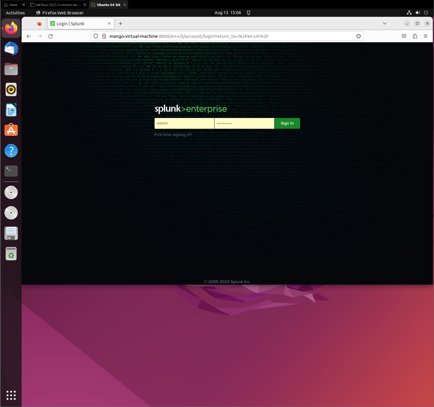The image size is (434, 407).
Task: Click the Firefox View pinned icon
Action: pos(39,24)
